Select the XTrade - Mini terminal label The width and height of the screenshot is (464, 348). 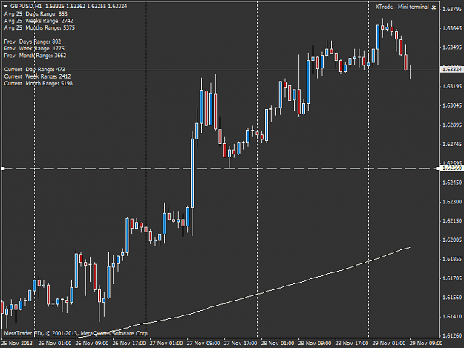point(402,7)
